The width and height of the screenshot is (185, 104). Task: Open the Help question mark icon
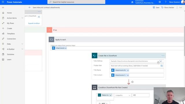click(166, 2)
